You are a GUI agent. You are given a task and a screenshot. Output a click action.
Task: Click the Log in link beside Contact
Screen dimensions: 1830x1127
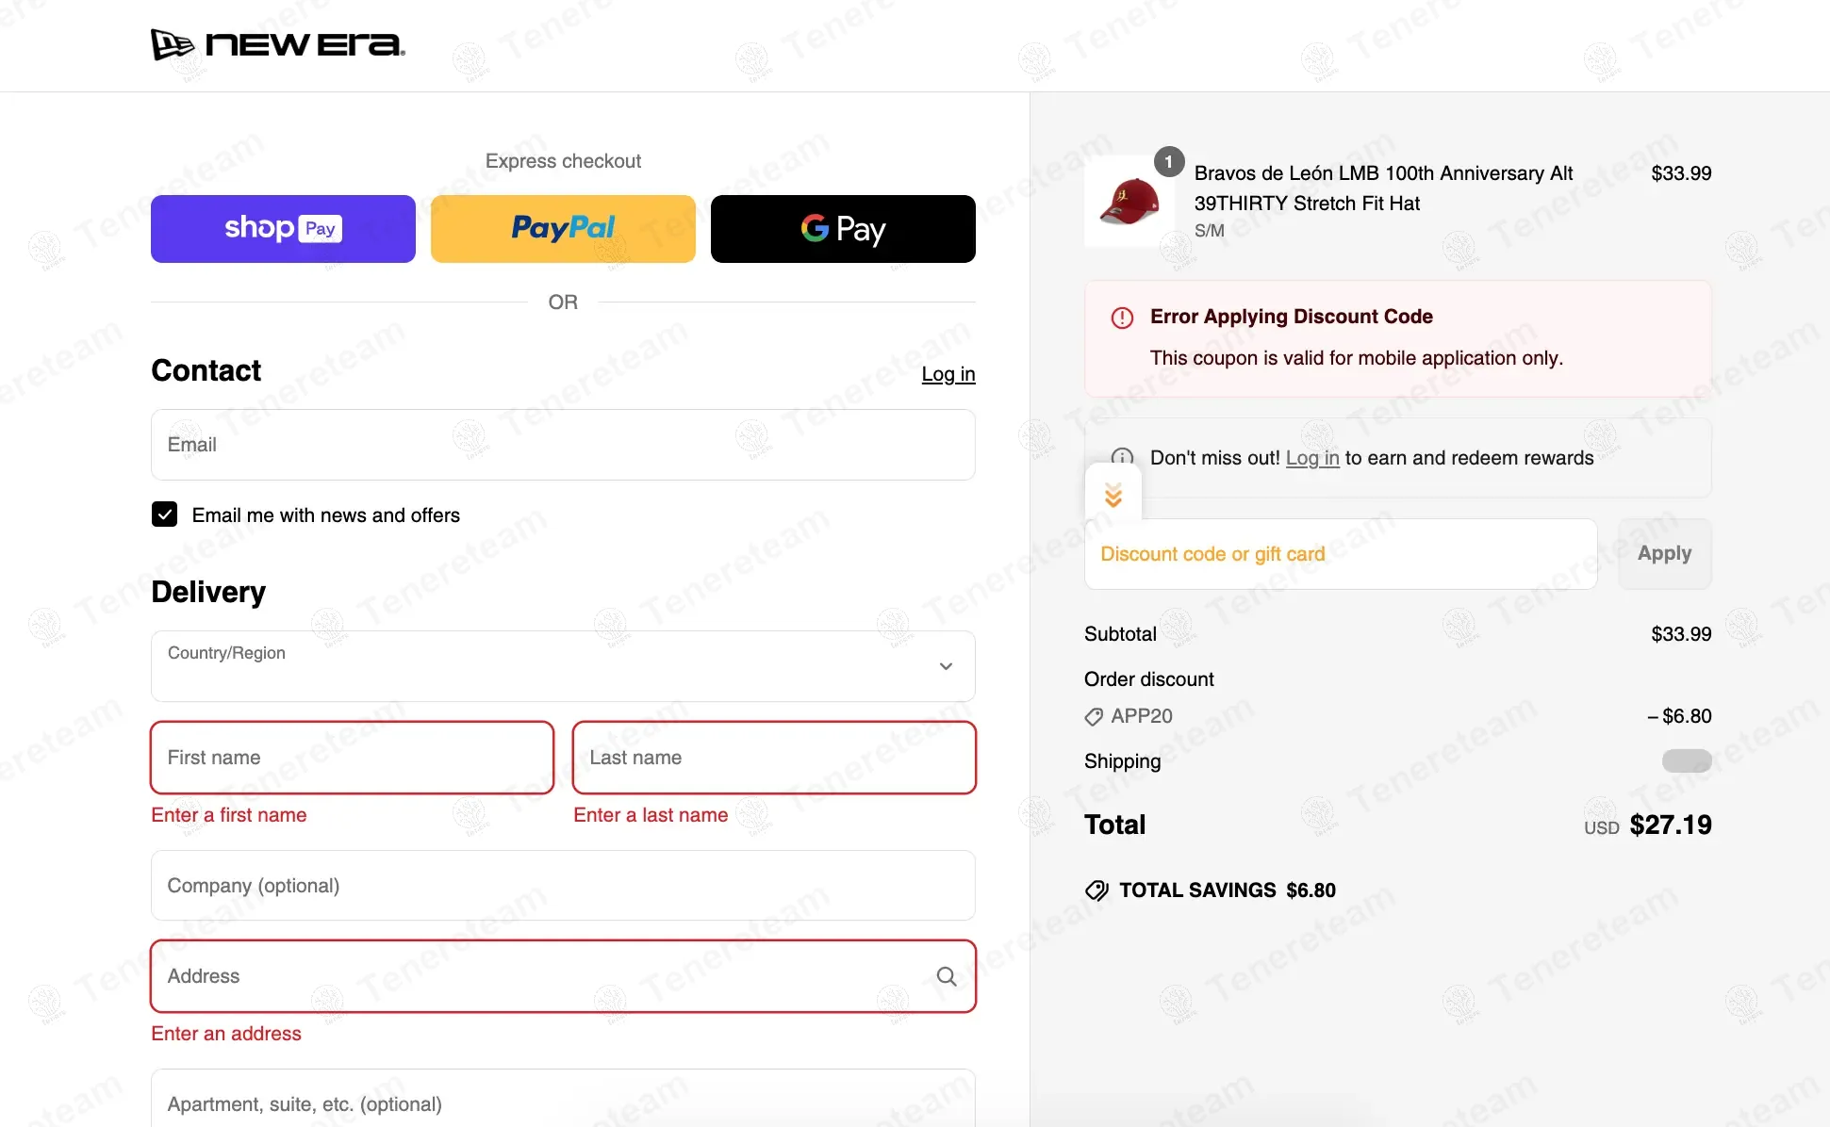point(948,374)
